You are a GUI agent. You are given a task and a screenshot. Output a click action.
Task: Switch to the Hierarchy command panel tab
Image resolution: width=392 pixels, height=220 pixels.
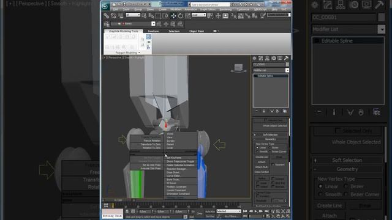tap(267, 58)
